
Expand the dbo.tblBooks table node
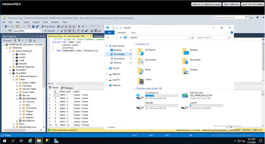[17, 121]
